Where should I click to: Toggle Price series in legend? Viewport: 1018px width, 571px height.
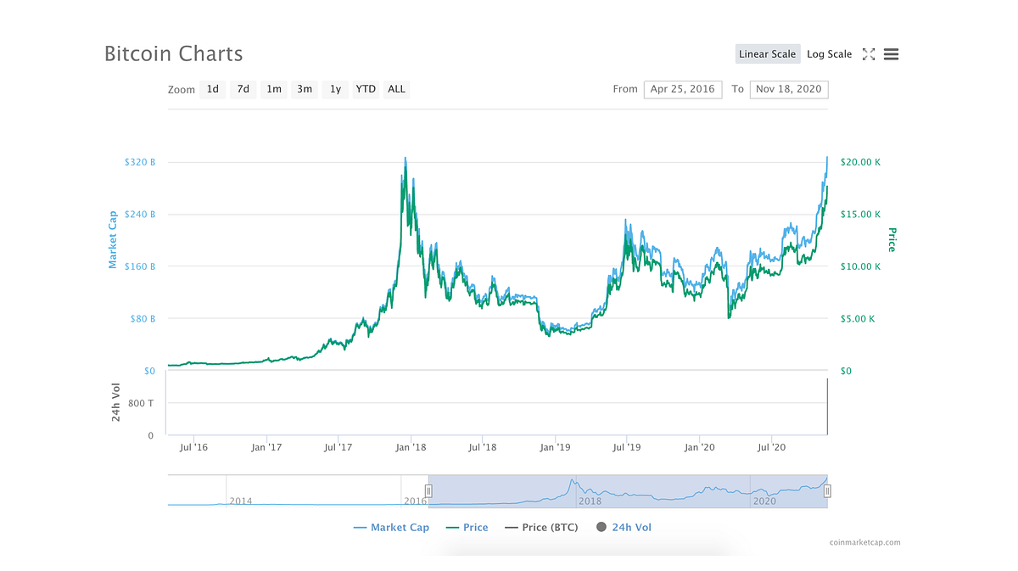(466, 528)
